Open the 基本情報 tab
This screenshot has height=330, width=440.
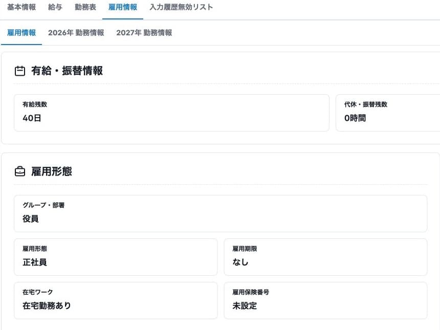(21, 7)
